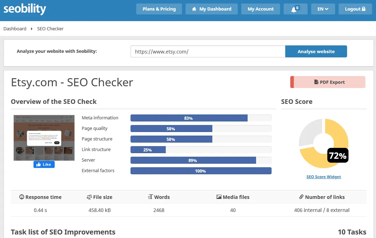376x238 pixels.
Task: Navigate to Dashboard breadcrumb link
Action: pyautogui.click(x=15, y=29)
